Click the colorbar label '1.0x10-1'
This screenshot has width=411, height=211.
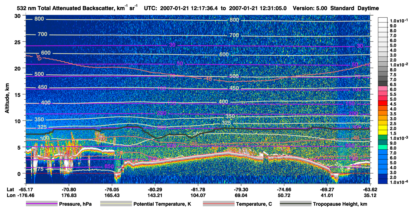coord(398,21)
